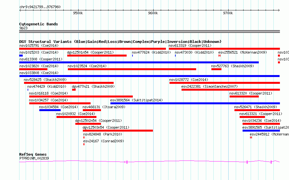The height and width of the screenshot is (180, 289).
Task: Select esv3891564 (Suktitipat2014) label
Action: [x=137, y=100]
